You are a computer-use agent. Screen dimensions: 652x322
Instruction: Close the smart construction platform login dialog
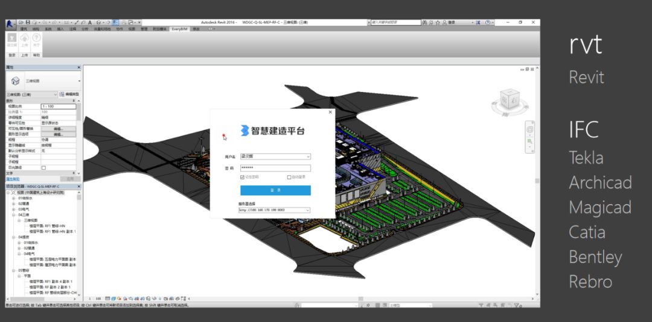coord(331,112)
